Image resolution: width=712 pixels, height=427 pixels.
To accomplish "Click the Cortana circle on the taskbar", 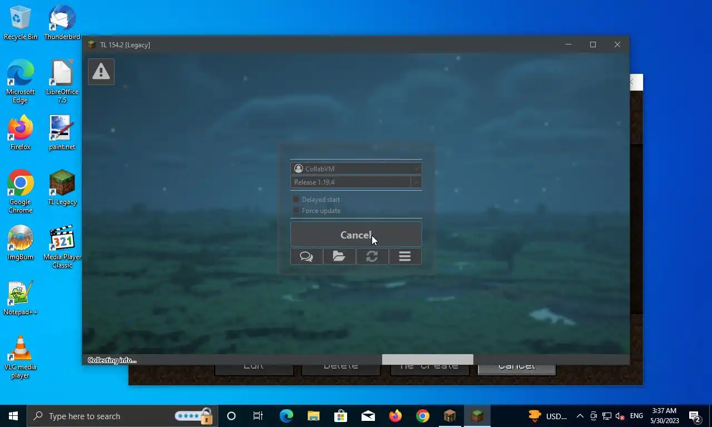I will click(231, 416).
